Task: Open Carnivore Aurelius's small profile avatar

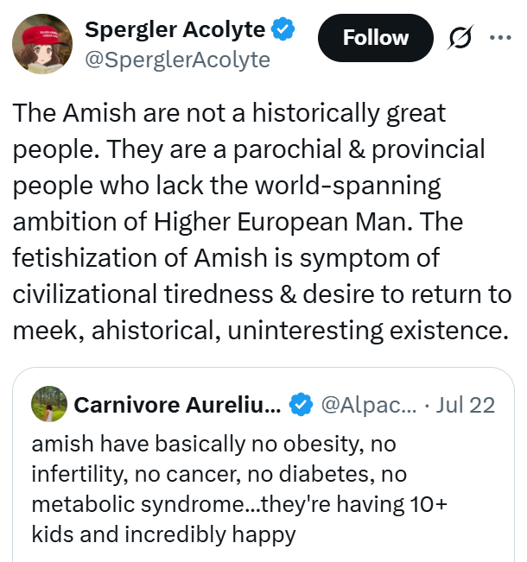Action: pyautogui.click(x=49, y=404)
